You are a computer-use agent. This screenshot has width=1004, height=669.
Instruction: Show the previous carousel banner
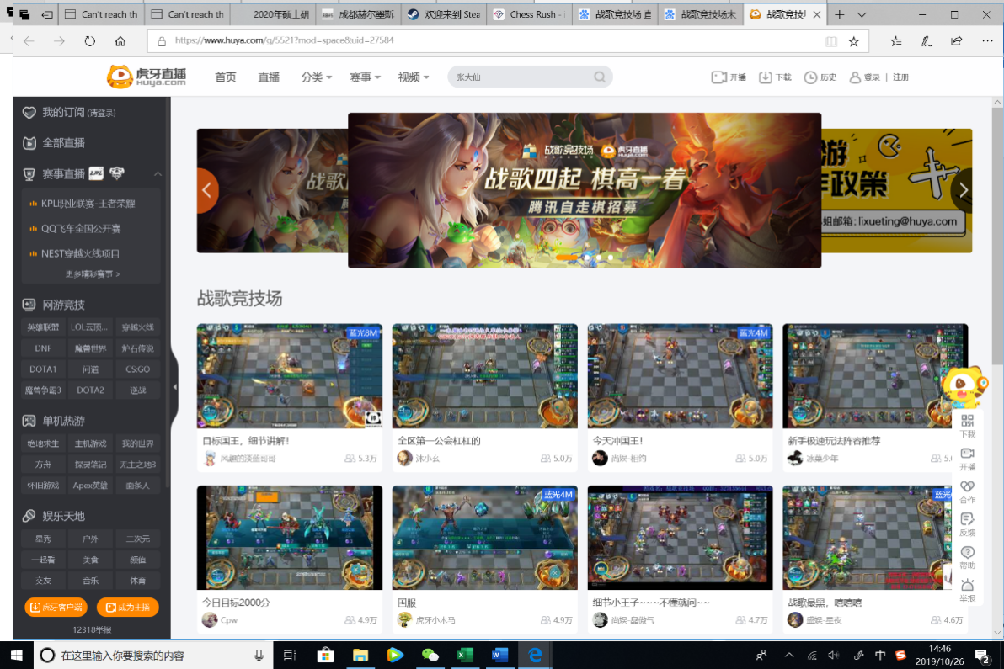click(207, 191)
